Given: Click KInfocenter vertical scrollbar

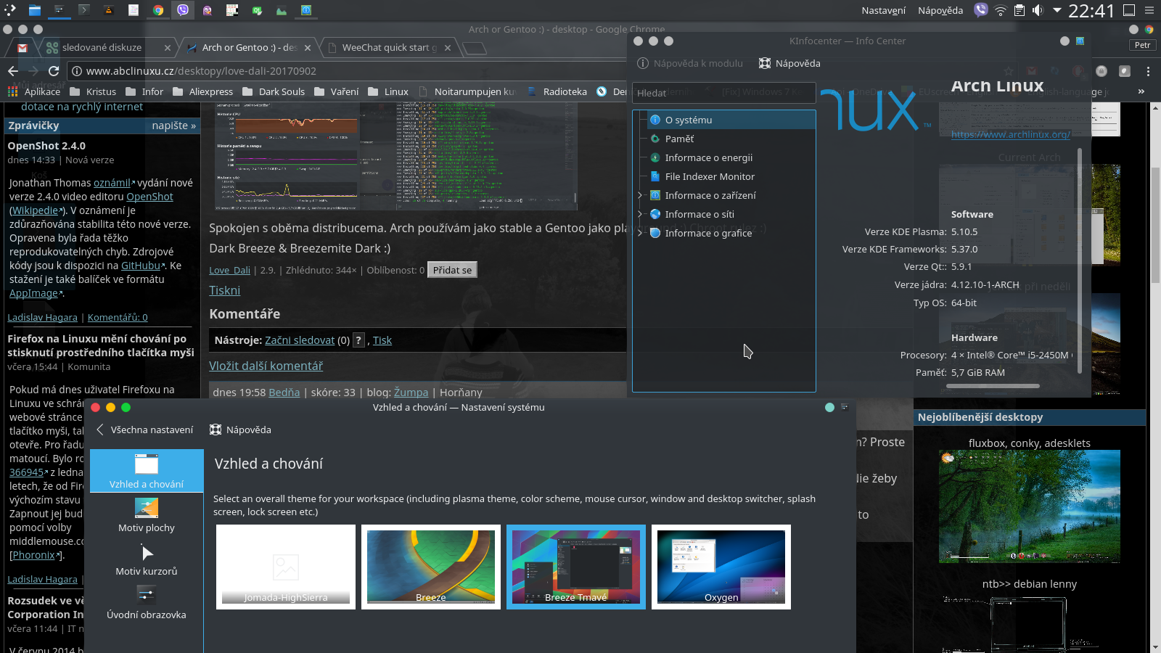Looking at the screenshot, I should [1080, 261].
